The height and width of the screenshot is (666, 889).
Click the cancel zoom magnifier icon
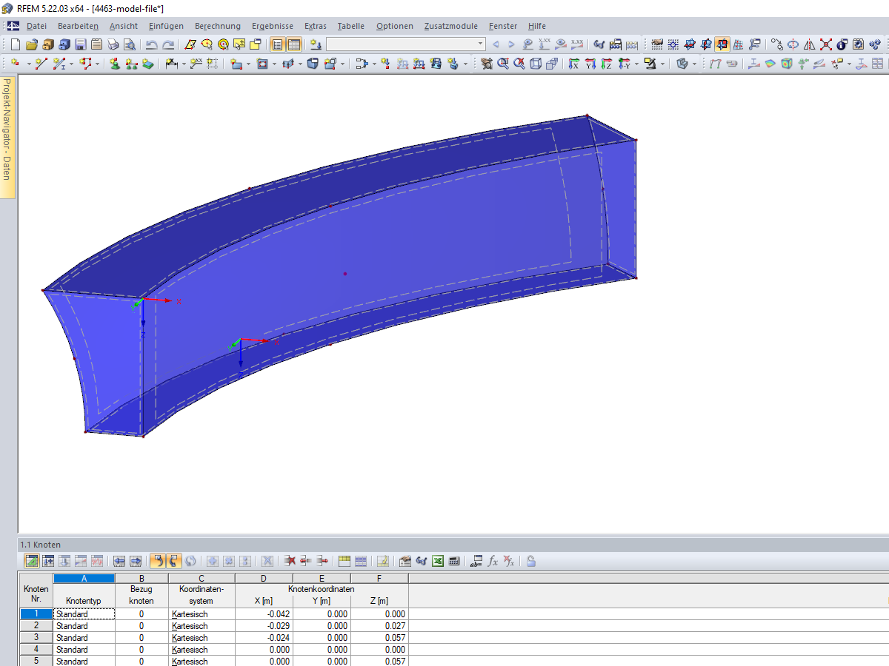(520, 64)
